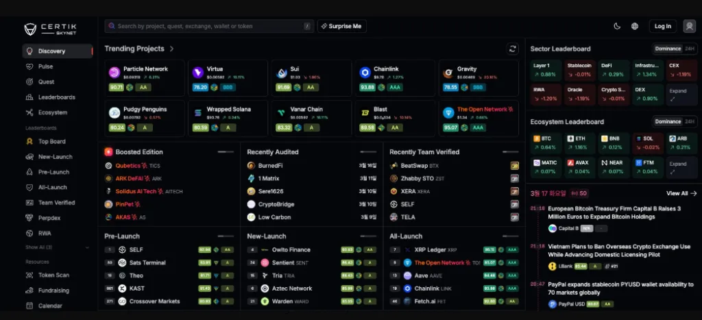The image size is (702, 320).
Task: Select the Layer 1 sector tile
Action: pyautogui.click(x=546, y=71)
